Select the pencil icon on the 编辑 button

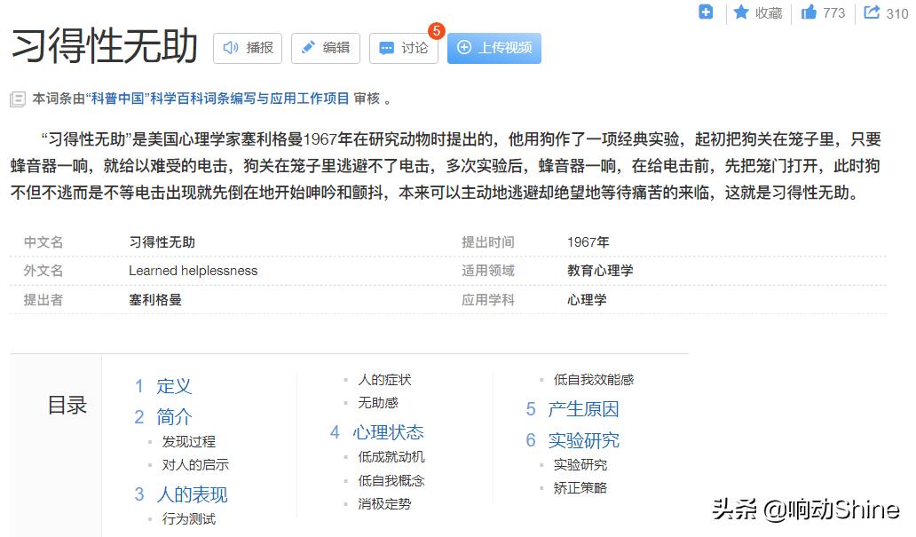308,48
